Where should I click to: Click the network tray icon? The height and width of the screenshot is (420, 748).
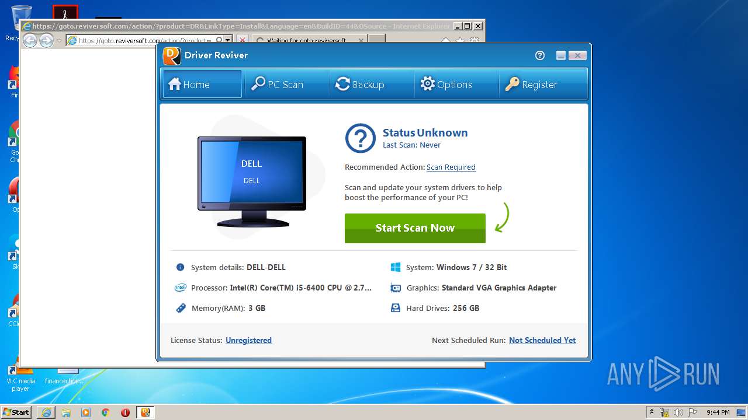664,412
